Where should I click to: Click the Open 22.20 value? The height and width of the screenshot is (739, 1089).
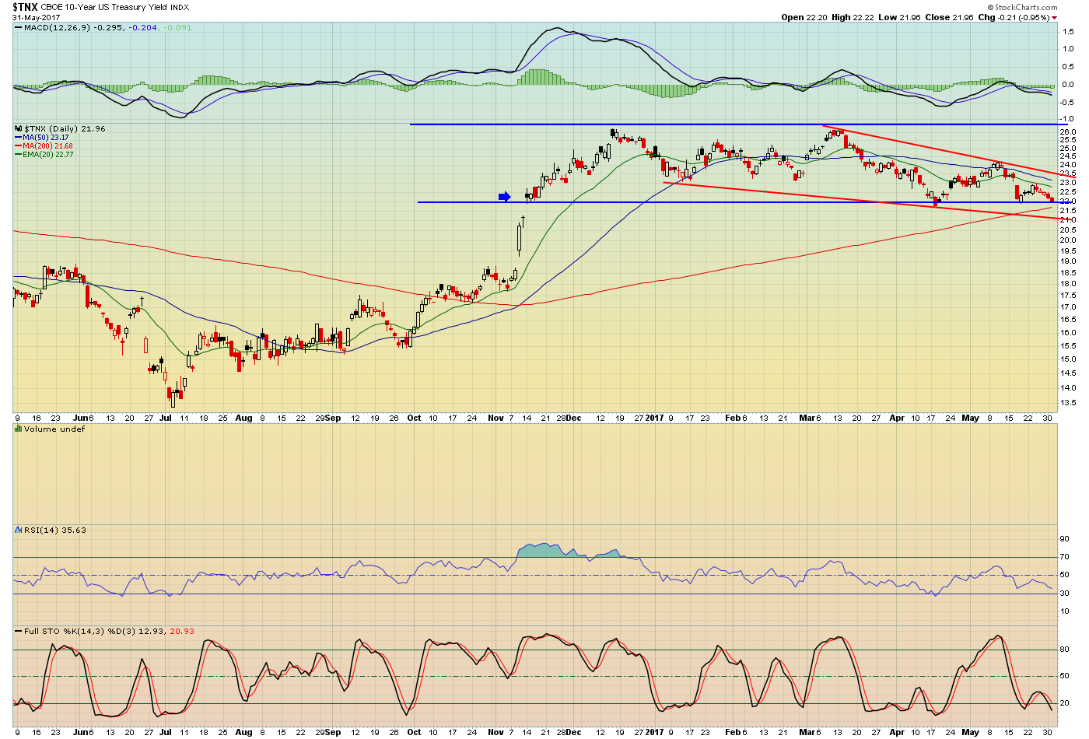[804, 17]
